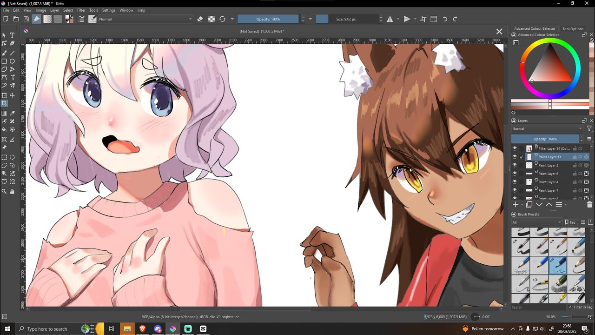Screen dimensions: 595x335
Task: Open layer blending mode Normal dropdown
Action: coord(547,128)
